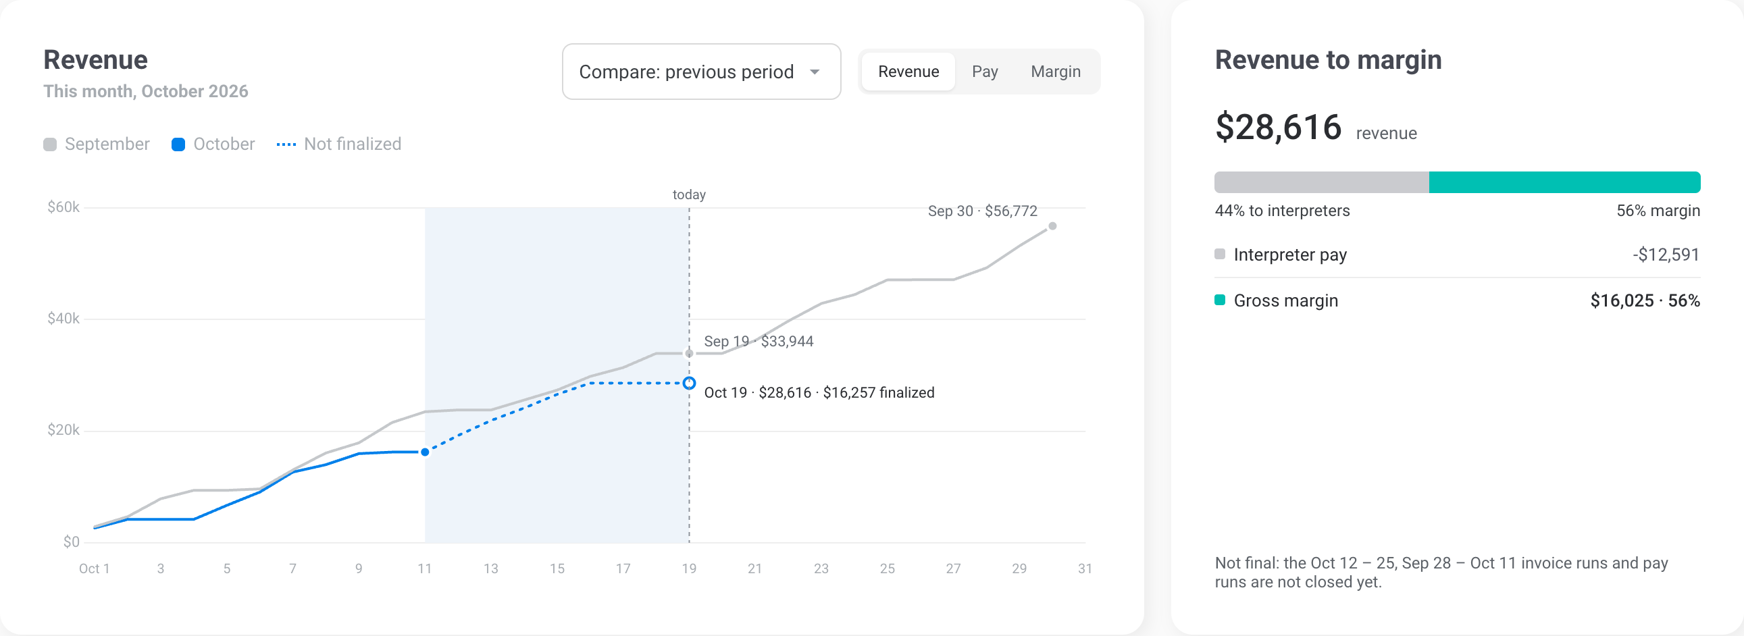
Task: Click the teal margin segment of bar
Action: [x=1564, y=183]
